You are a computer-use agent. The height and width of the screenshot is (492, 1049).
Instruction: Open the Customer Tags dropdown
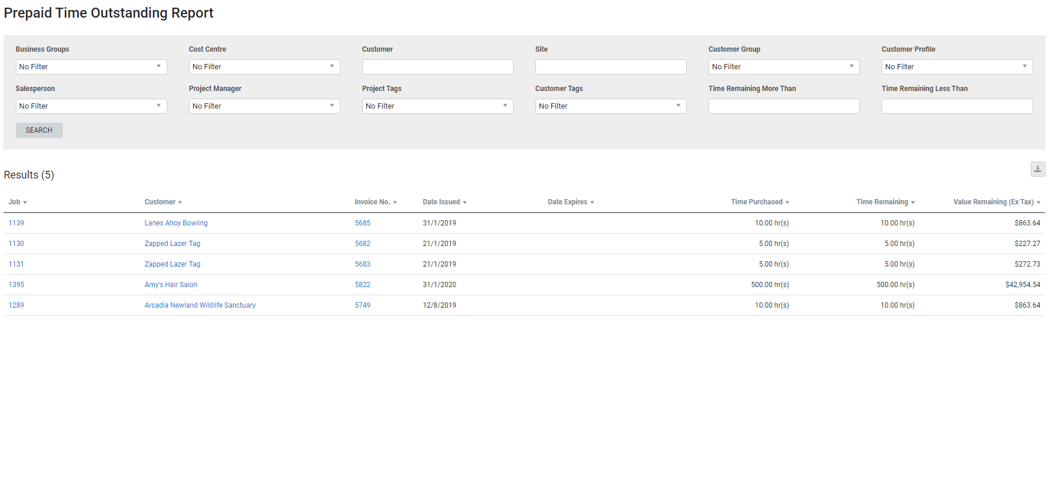pos(610,106)
